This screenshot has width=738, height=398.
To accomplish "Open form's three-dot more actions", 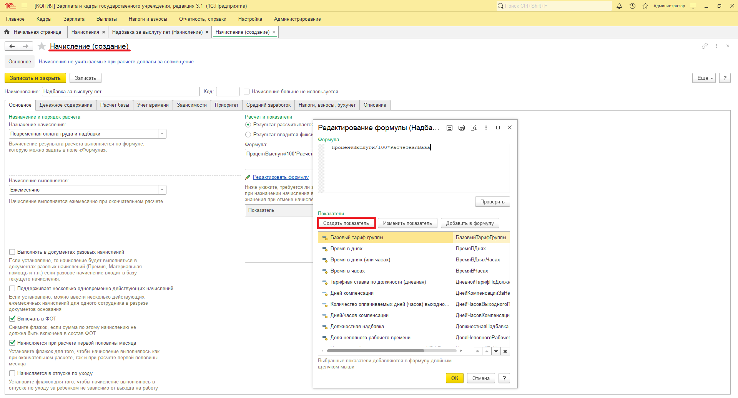I will click(x=716, y=46).
